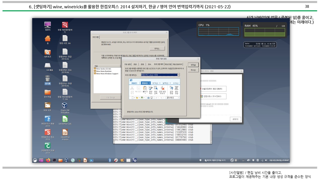Open 한컴오피스 한쇼 2014.lnk file icon
This screenshot has width=322, height=181.
tap(65, 65)
